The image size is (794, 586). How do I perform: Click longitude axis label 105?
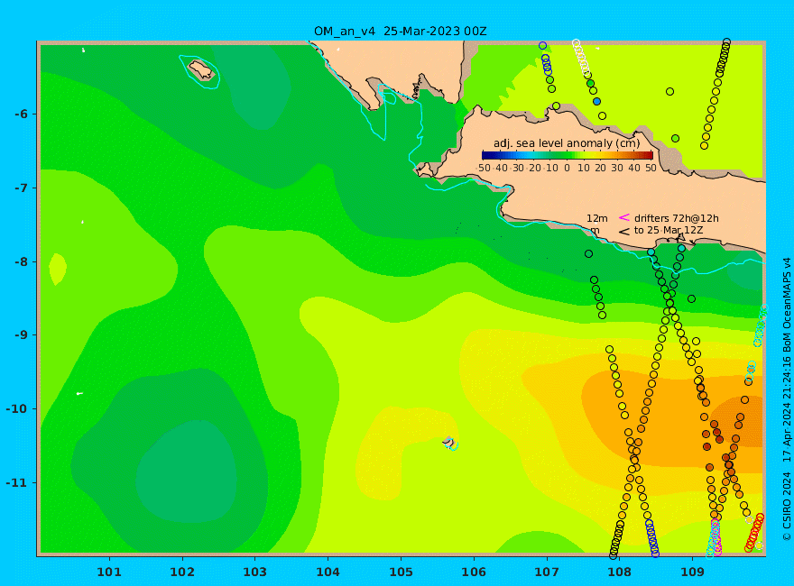(x=401, y=572)
